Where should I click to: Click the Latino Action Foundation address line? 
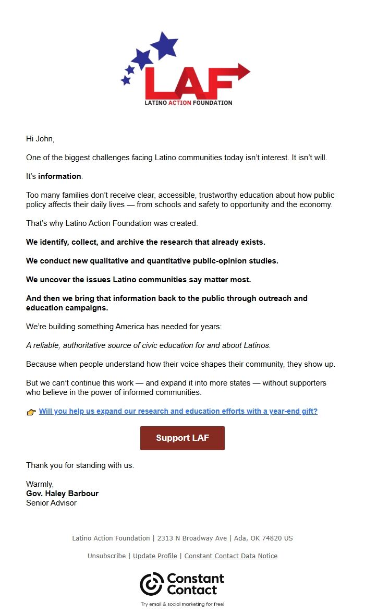tap(182, 538)
